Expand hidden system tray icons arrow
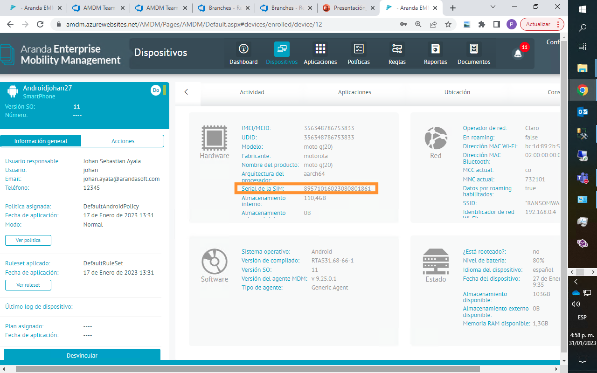 point(576,282)
